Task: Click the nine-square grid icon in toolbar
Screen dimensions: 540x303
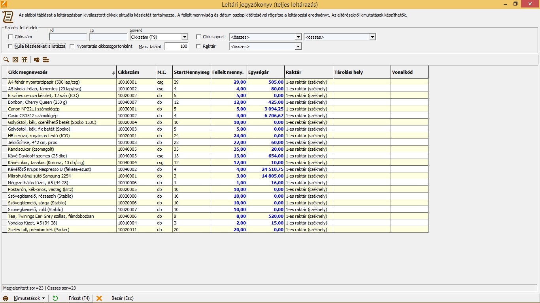Action: click(x=46, y=60)
